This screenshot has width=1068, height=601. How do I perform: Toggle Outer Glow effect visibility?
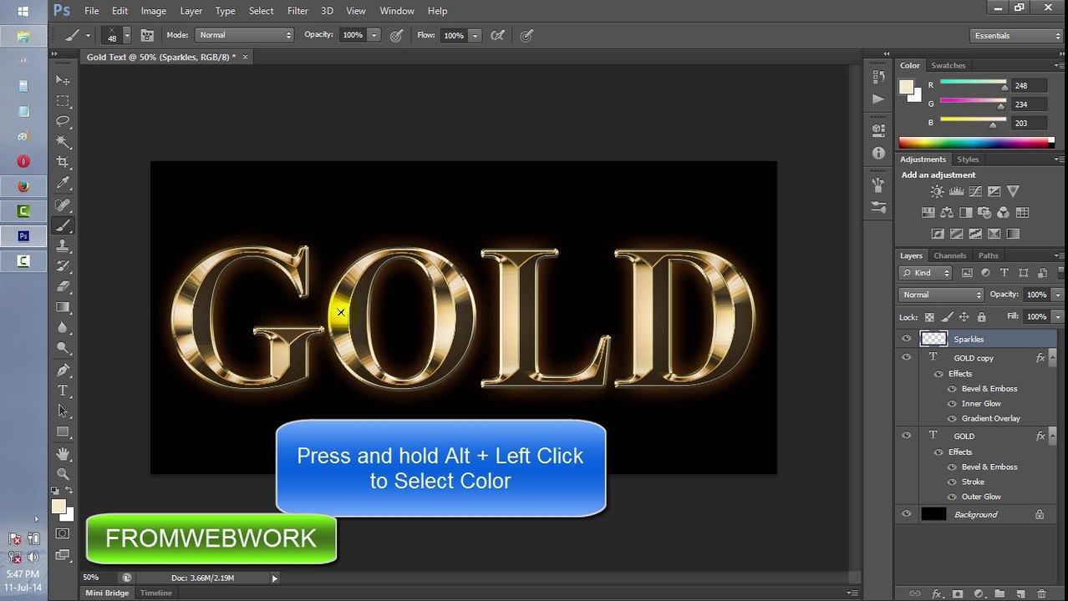pyautogui.click(x=952, y=497)
